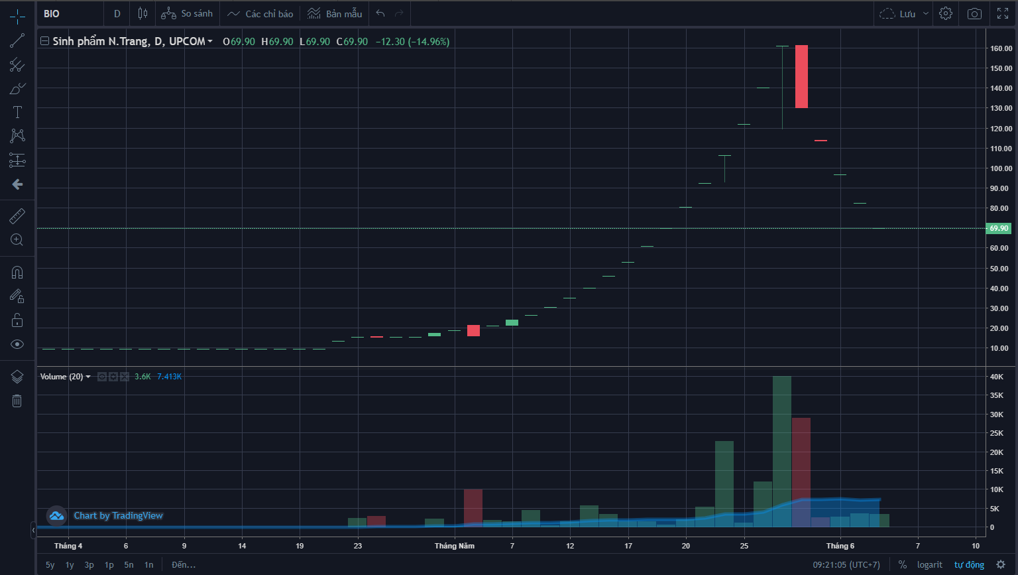Click the zoom in magnifier tool

pyautogui.click(x=17, y=239)
